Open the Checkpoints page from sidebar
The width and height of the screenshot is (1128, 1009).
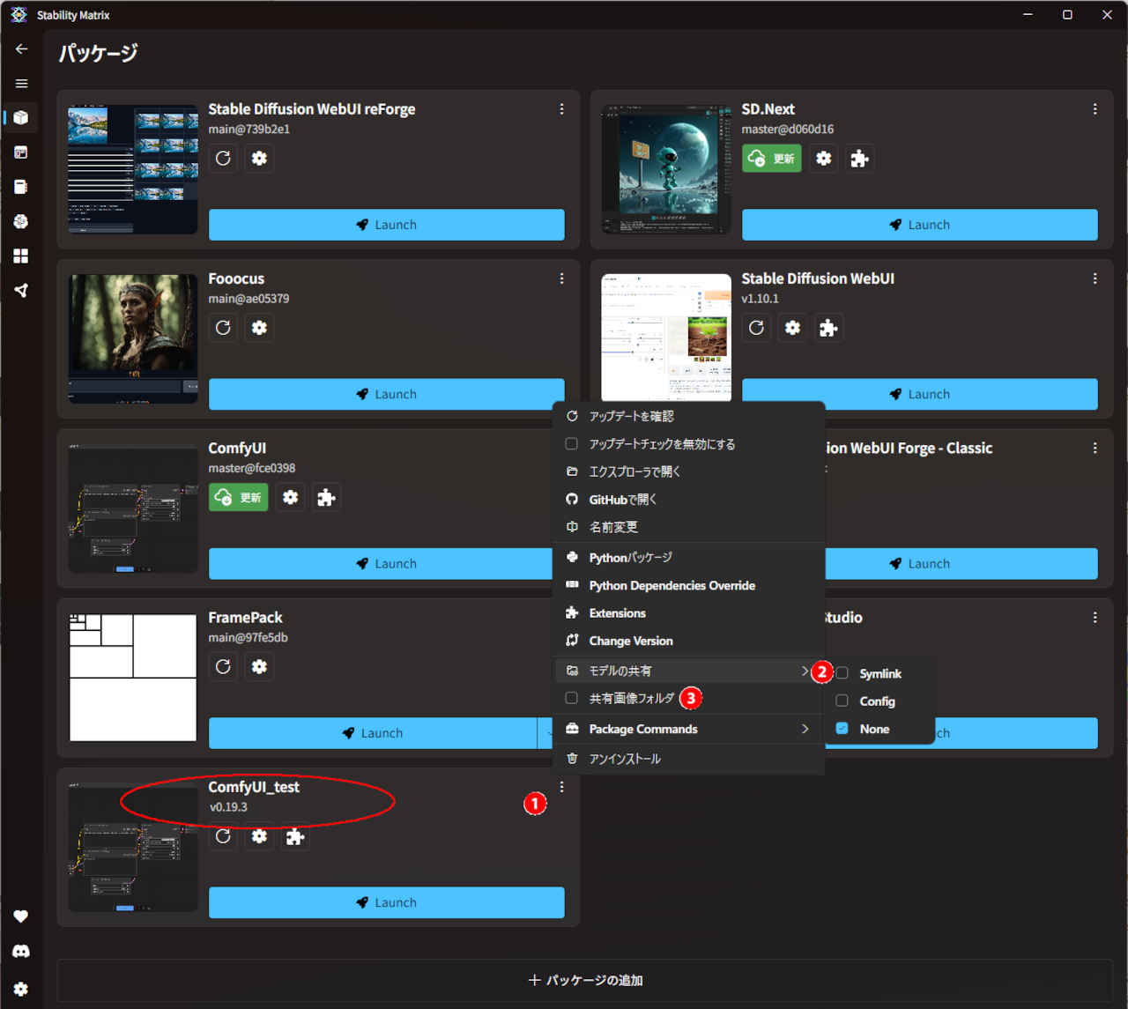21,187
